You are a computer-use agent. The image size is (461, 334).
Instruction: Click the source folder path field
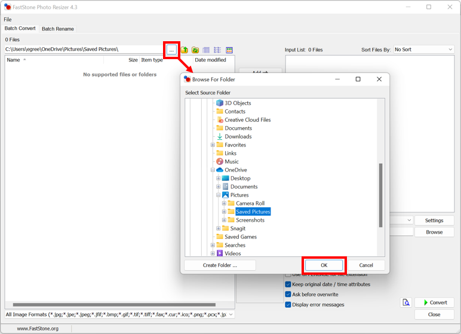(x=84, y=50)
